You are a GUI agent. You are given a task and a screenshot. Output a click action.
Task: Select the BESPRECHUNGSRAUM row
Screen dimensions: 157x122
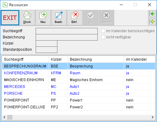click(78, 66)
